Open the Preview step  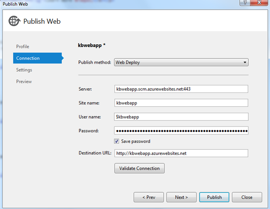tap(24, 82)
